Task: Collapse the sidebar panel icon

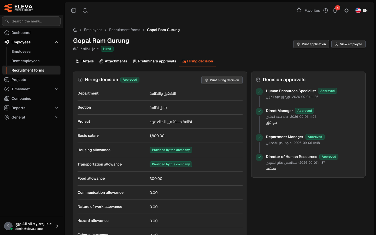Action: [x=74, y=10]
